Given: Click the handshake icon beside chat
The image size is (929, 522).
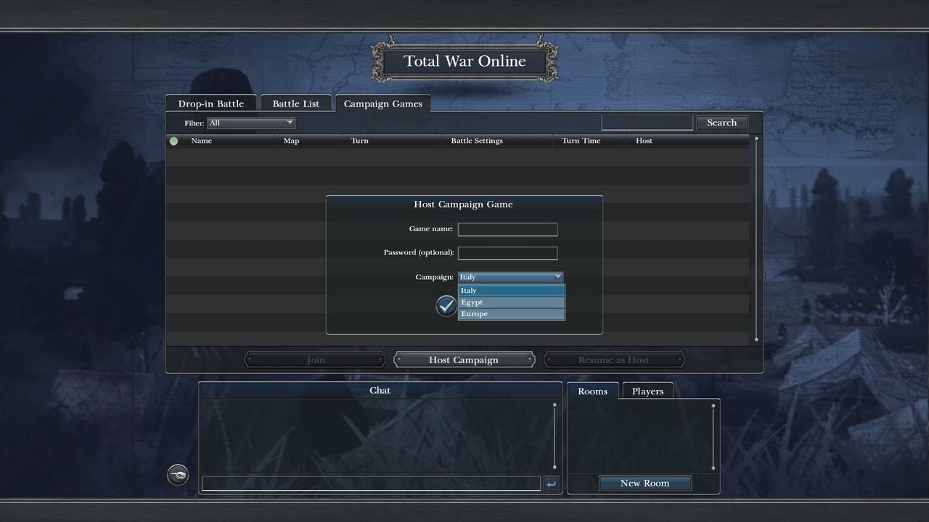Looking at the screenshot, I should 178,476.
